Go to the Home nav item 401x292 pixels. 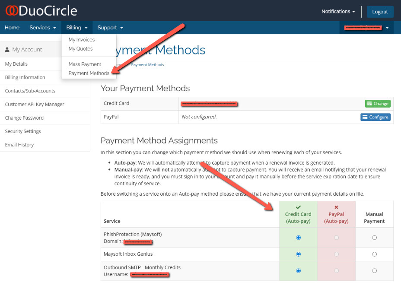pos(12,28)
